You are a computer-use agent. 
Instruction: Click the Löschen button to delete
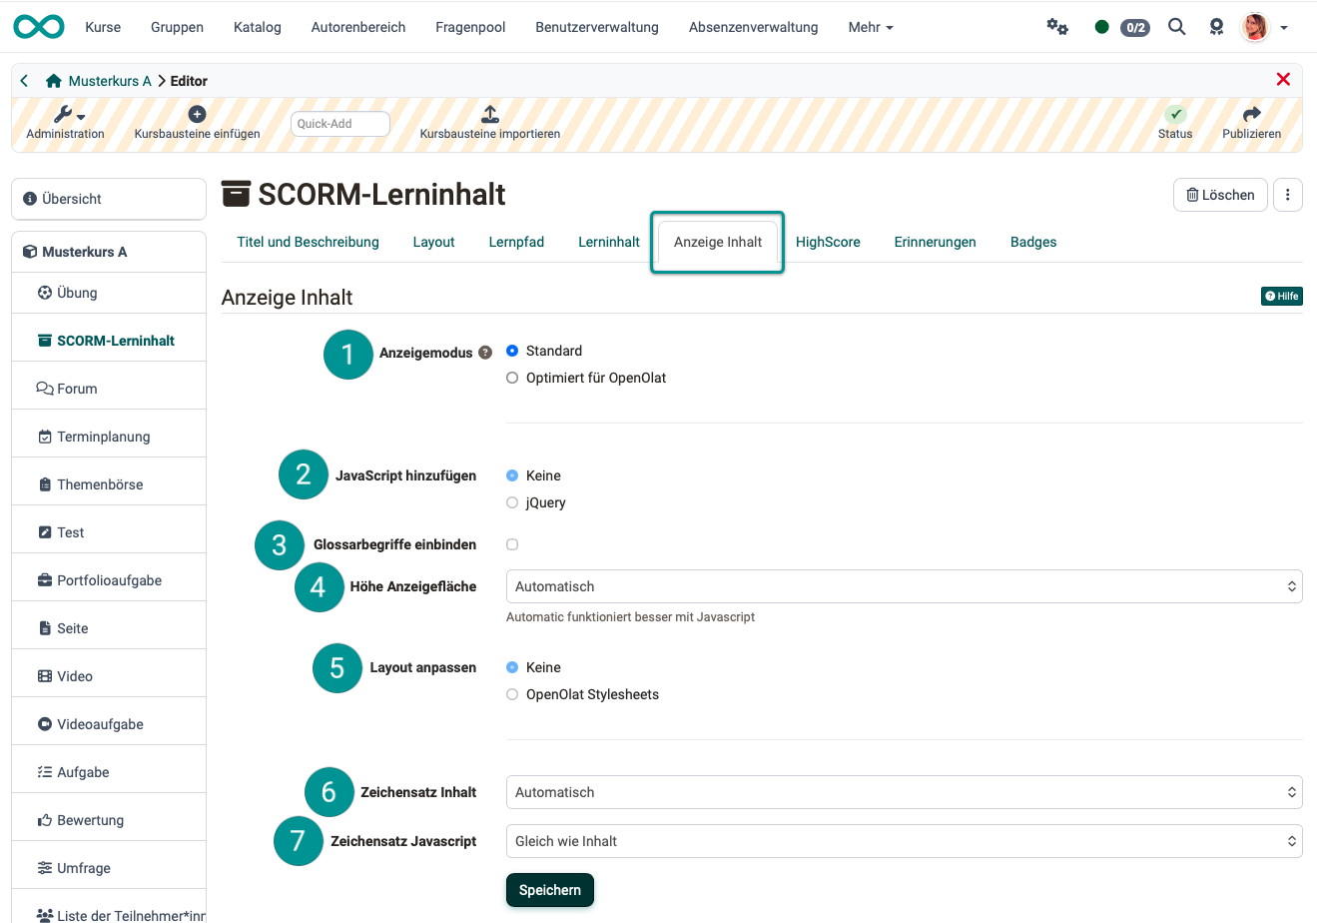coord(1219,195)
